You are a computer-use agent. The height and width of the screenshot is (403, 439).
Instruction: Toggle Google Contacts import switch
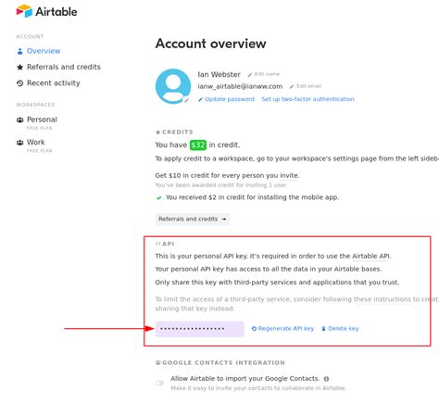click(x=159, y=383)
